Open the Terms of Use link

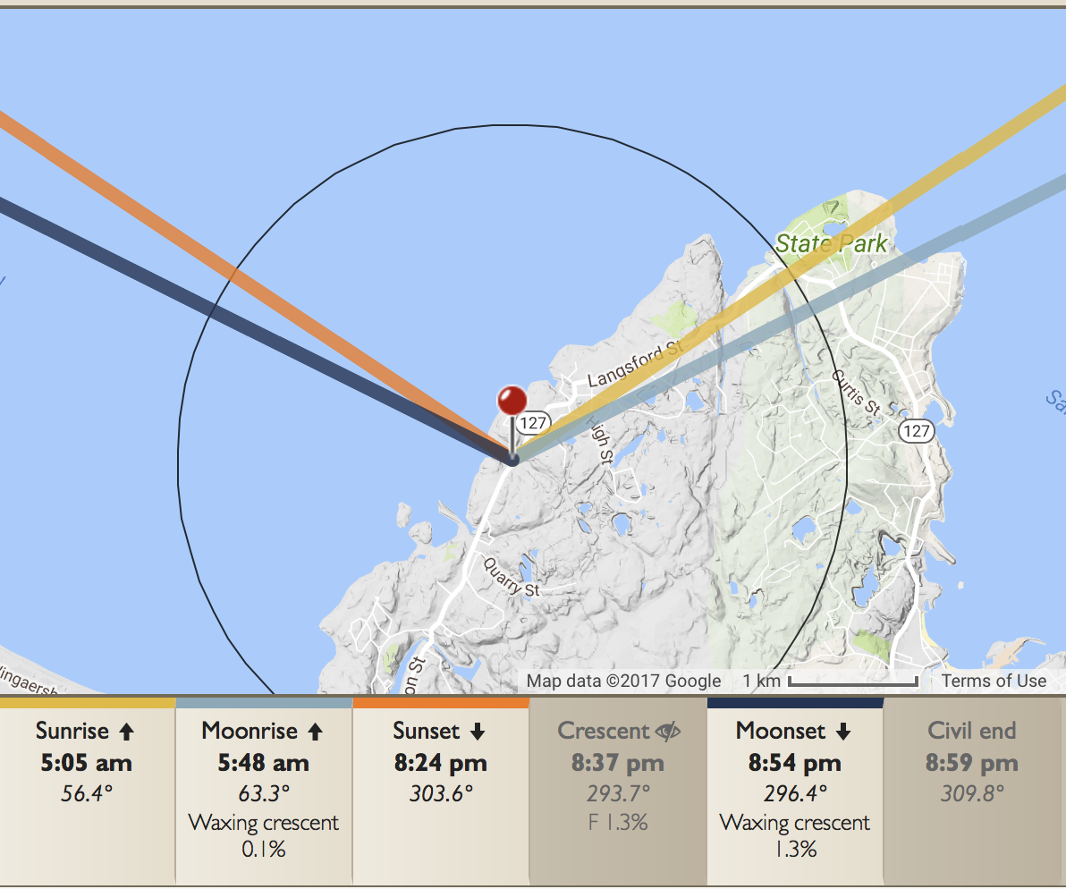(x=993, y=681)
